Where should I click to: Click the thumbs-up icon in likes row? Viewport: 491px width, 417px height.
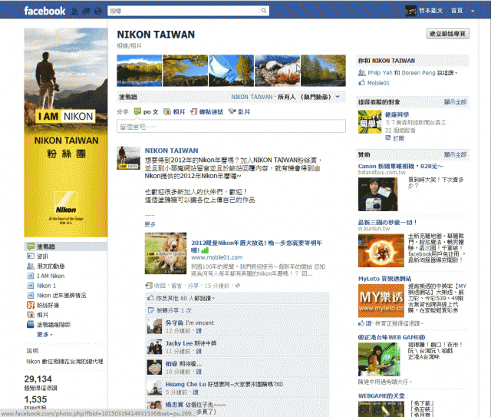pyautogui.click(x=150, y=298)
